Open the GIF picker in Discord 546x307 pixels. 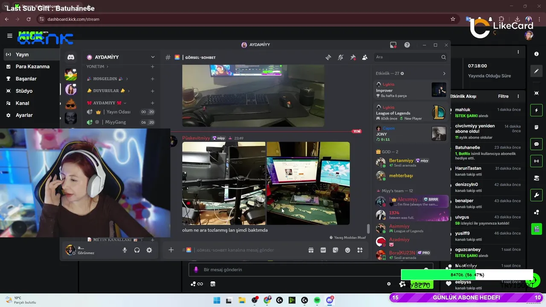pos(323,250)
